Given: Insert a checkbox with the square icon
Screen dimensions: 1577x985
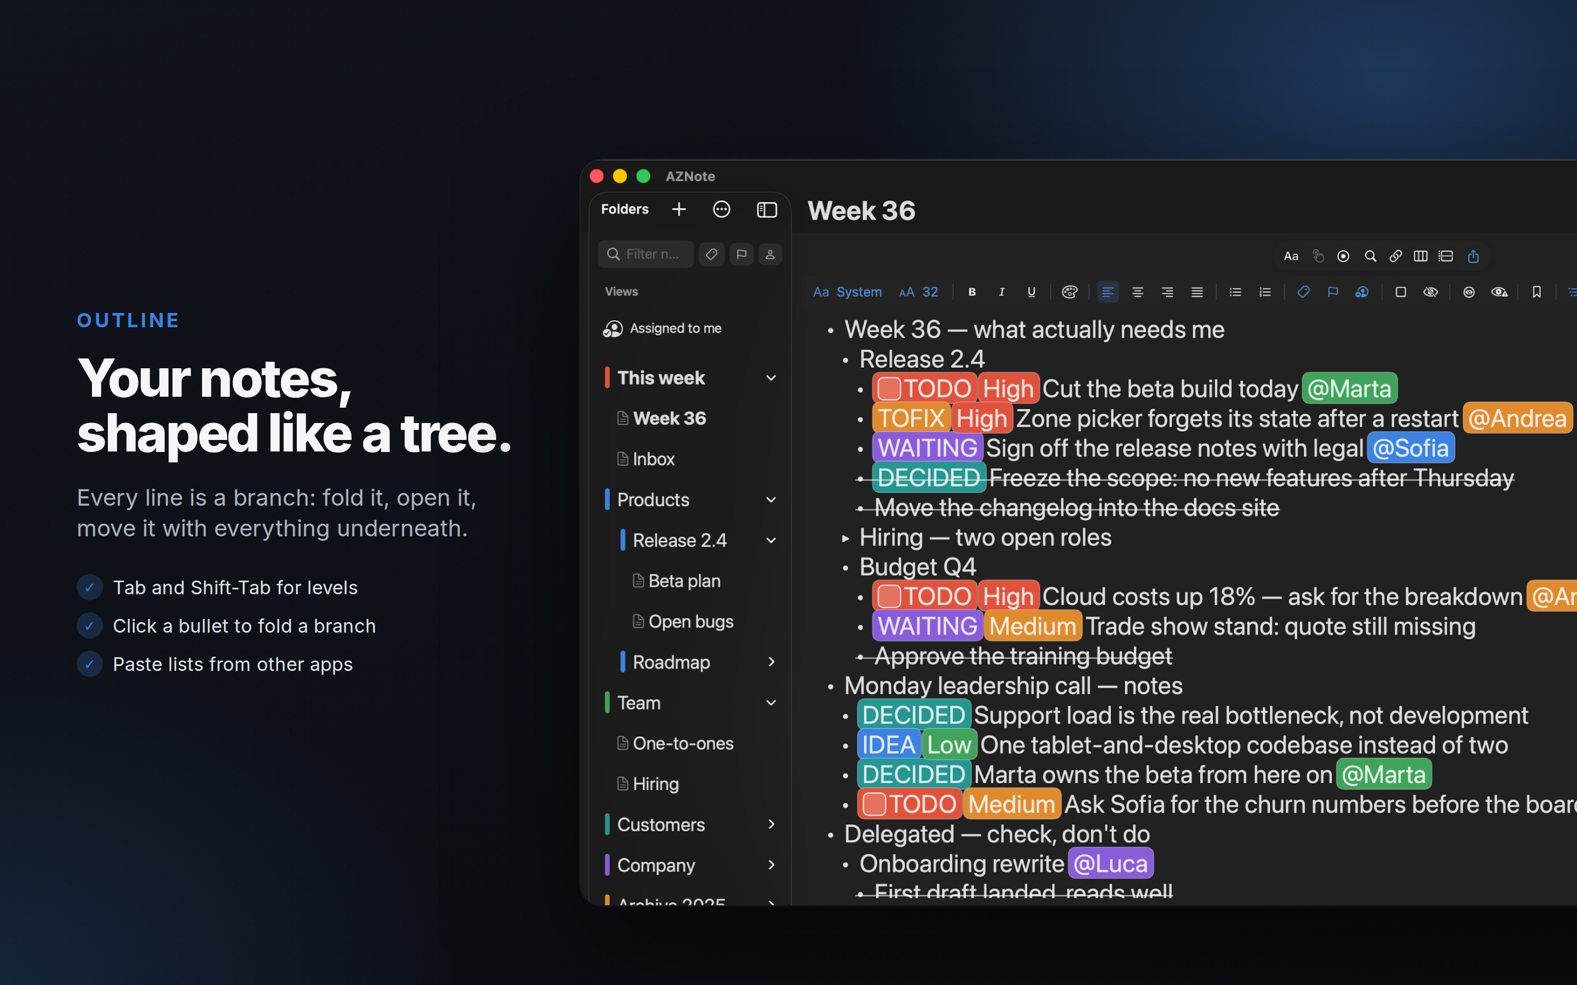Looking at the screenshot, I should point(1400,292).
